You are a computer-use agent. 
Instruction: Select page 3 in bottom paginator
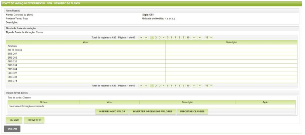click(160, 86)
